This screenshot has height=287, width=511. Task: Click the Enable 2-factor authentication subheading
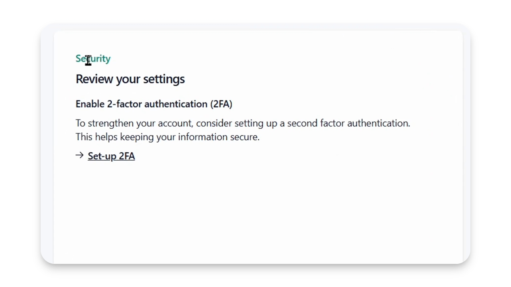pyautogui.click(x=154, y=104)
